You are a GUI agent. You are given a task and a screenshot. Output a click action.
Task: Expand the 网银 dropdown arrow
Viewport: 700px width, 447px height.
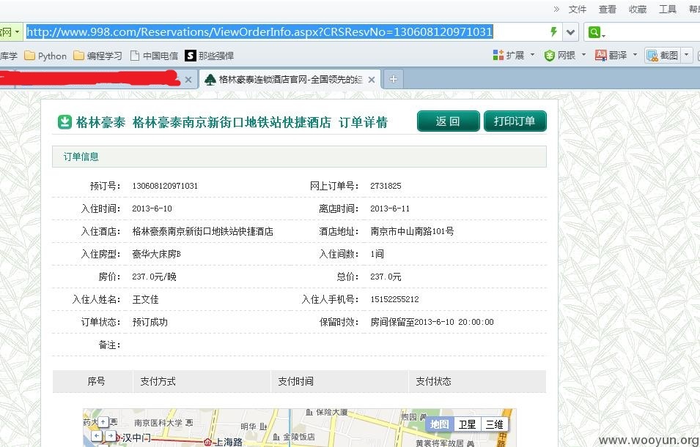pyautogui.click(x=583, y=56)
